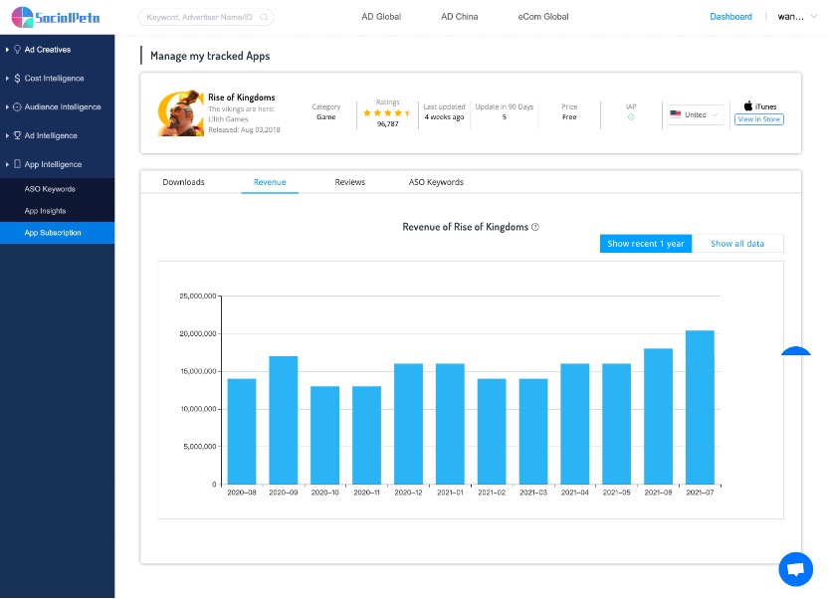Open the United country dropdown
This screenshot has height=599, width=828.
(x=695, y=114)
